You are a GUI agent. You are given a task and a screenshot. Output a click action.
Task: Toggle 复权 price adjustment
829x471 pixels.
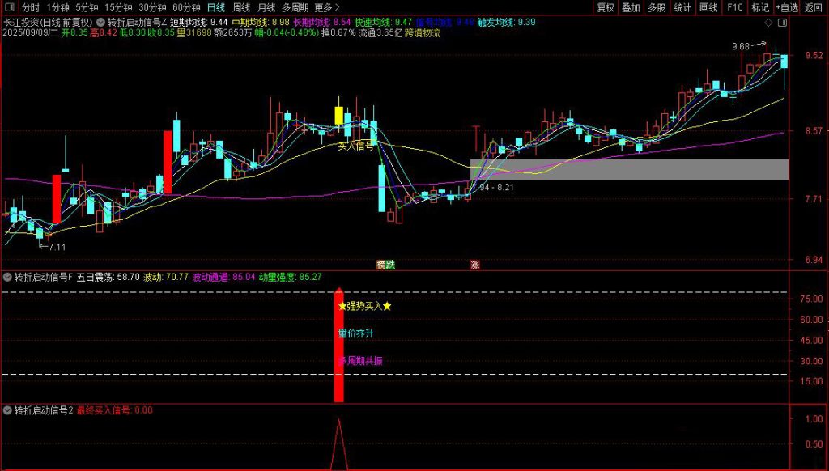point(605,7)
